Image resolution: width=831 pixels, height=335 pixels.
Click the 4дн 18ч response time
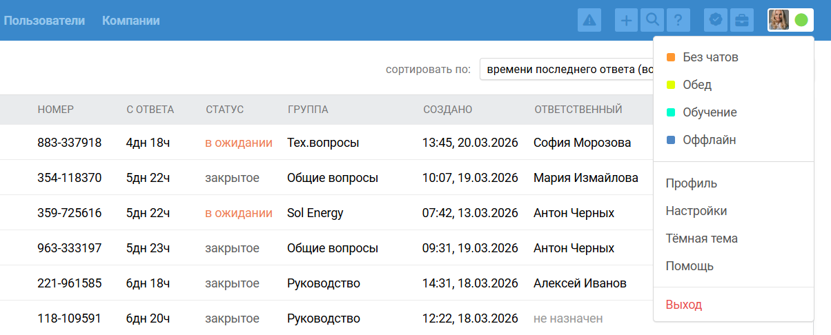[148, 143]
